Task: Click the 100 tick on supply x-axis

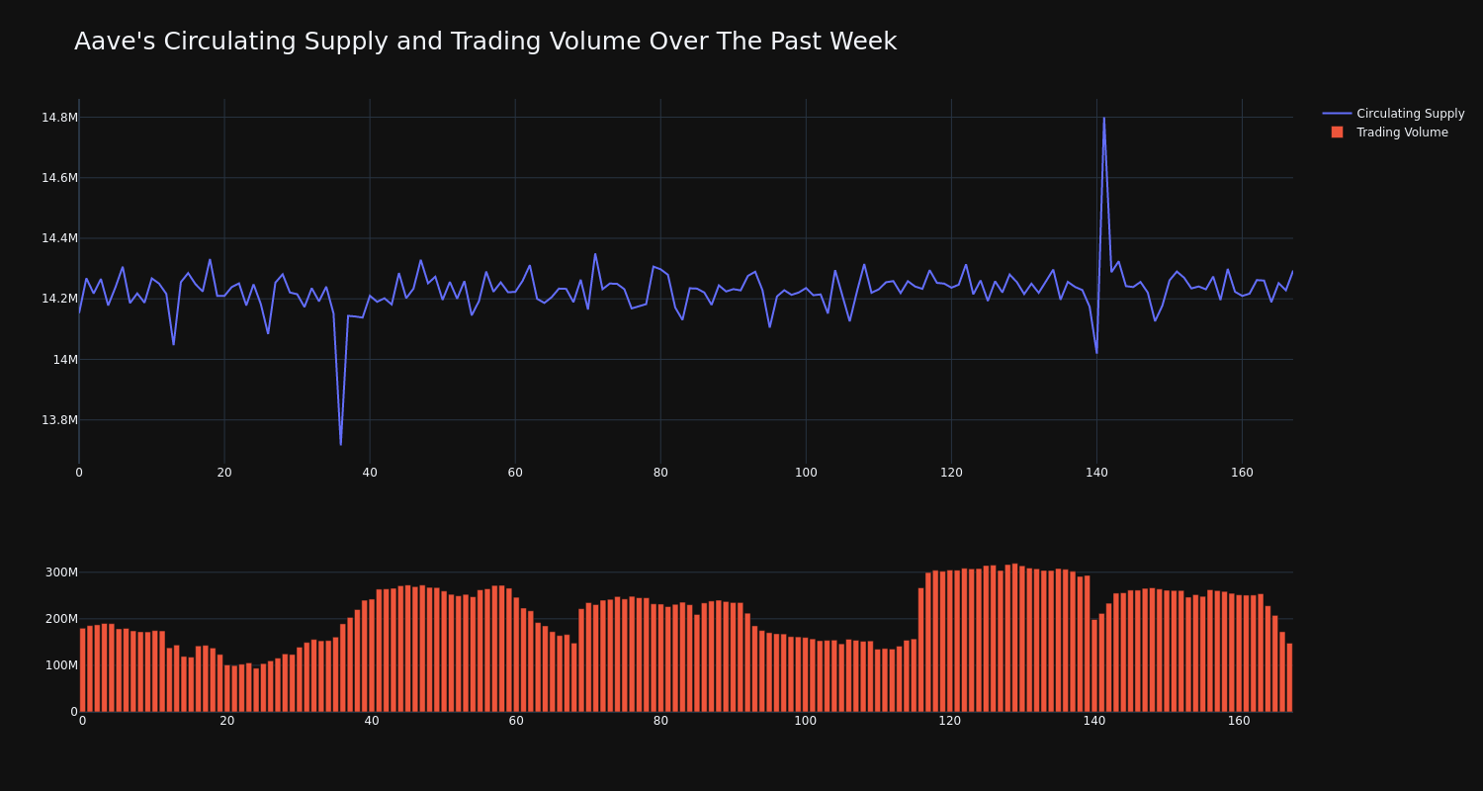Action: tap(806, 473)
